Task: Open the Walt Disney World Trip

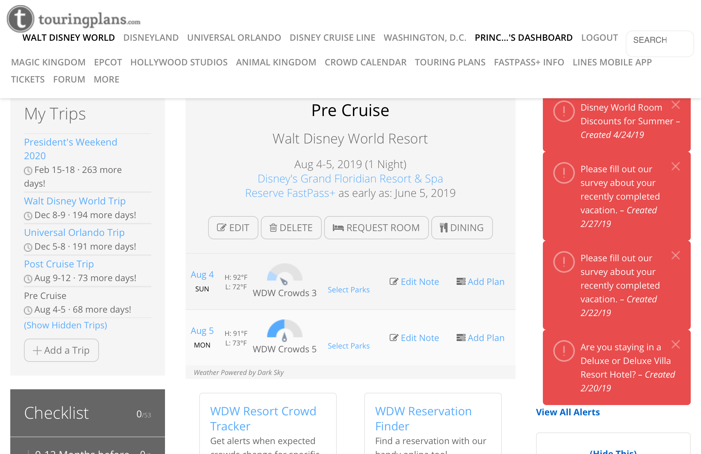Action: (x=75, y=201)
